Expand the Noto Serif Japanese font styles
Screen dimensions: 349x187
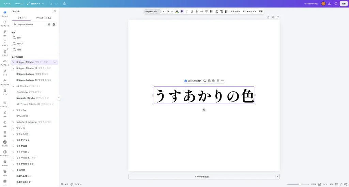(13, 122)
